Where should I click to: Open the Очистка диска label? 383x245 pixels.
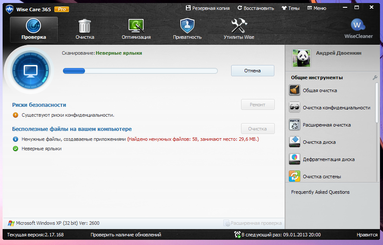(319, 142)
